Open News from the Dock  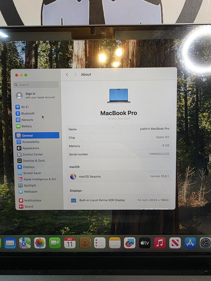pyautogui.click(x=175, y=243)
